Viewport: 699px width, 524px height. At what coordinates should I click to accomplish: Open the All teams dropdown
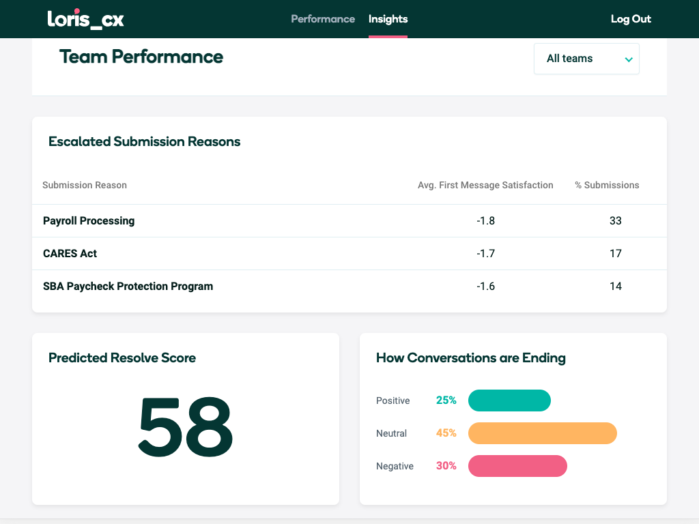coord(586,59)
